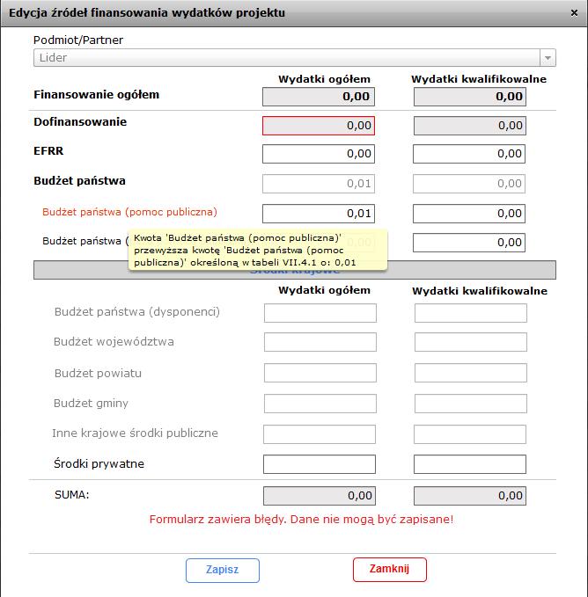
Task: Click Dofinansowanie Wydatki kwalifikowalne field
Action: pos(469,126)
